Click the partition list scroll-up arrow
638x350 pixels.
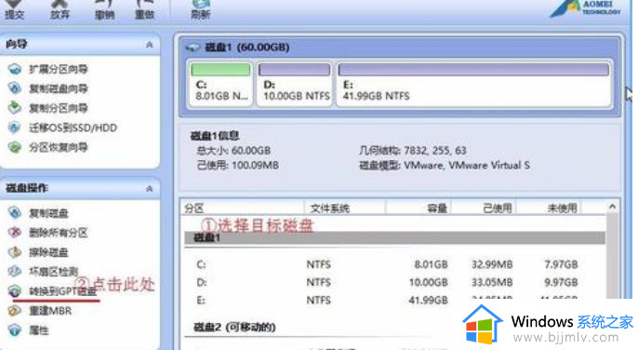tap(612, 207)
